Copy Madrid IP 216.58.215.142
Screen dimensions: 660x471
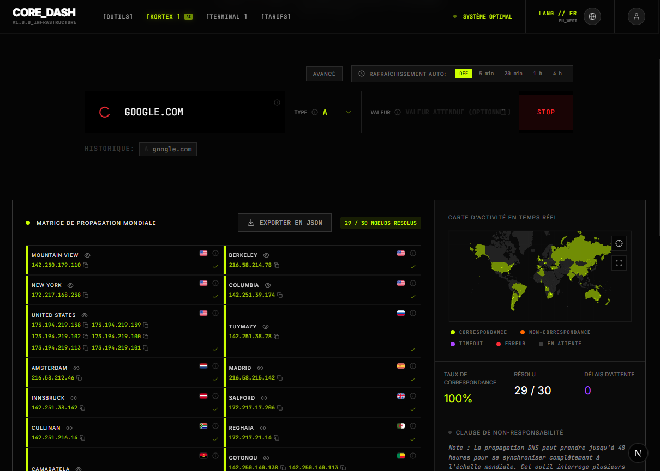click(280, 378)
